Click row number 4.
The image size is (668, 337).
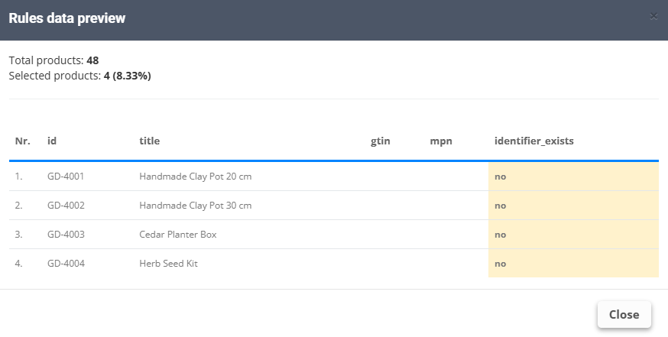pyautogui.click(x=19, y=264)
